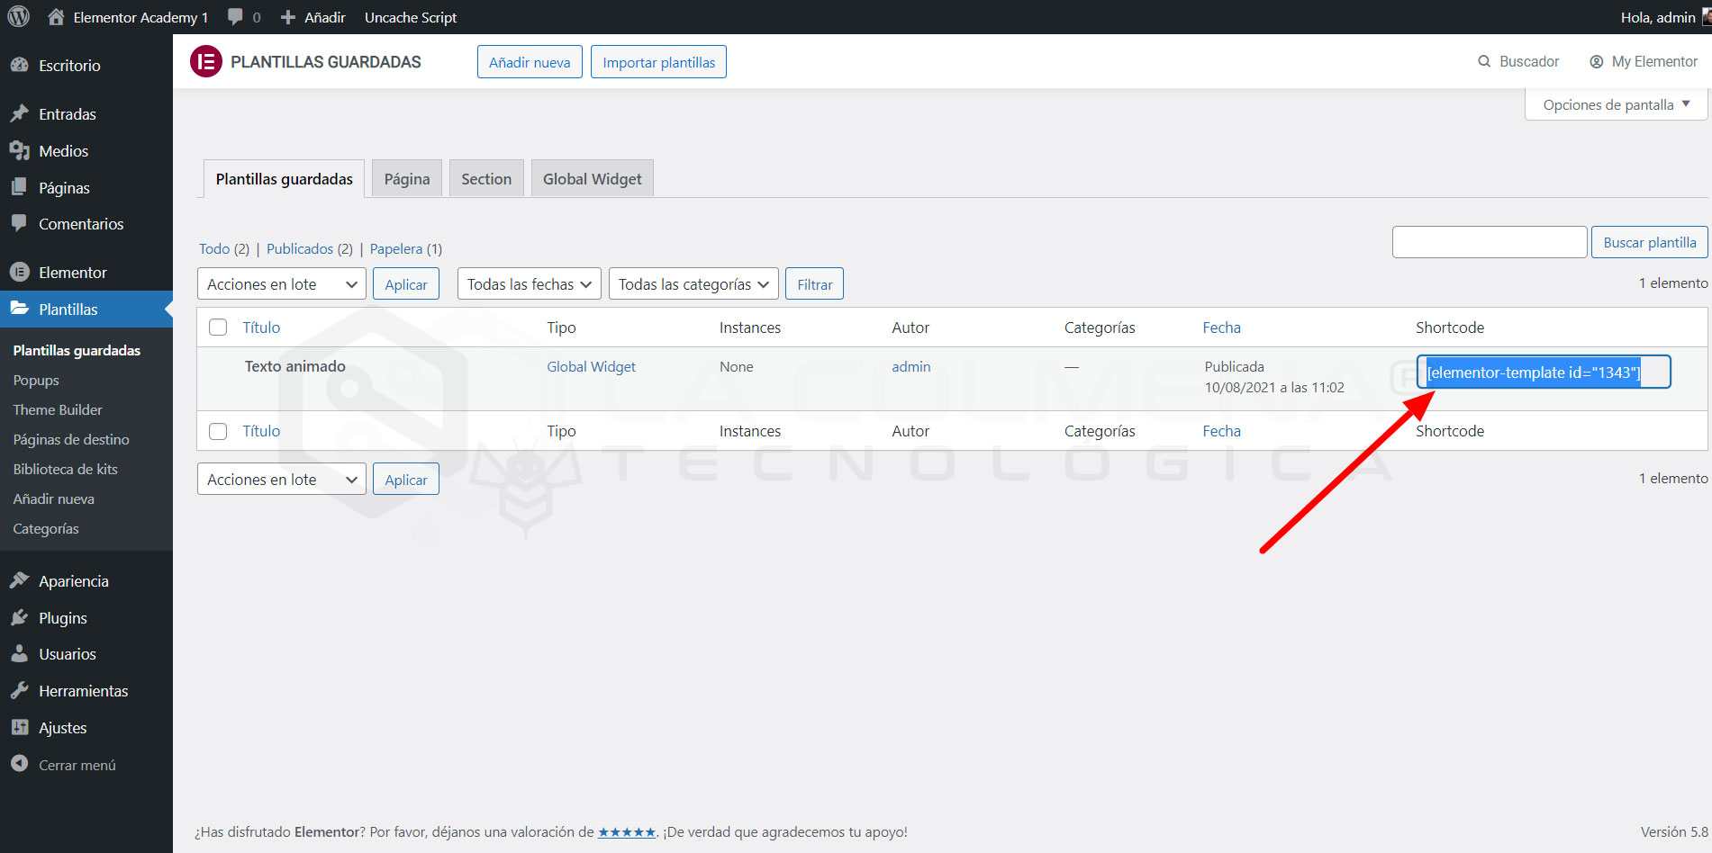Click the Importar plantillas button

tap(658, 61)
